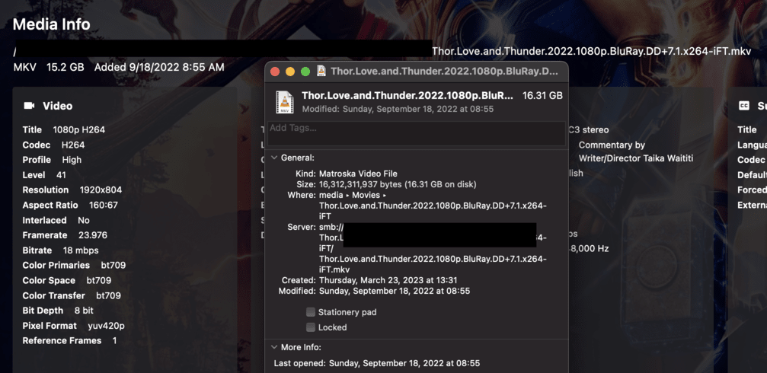Click the Where path media Movies text

pyautogui.click(x=353, y=195)
